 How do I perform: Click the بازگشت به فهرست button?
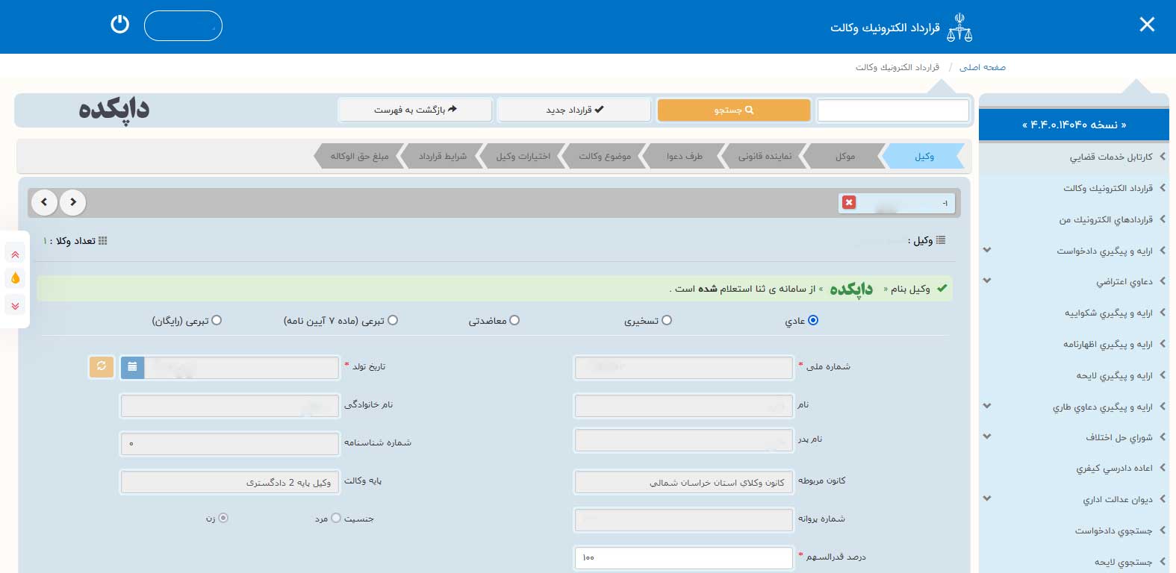[x=415, y=110]
